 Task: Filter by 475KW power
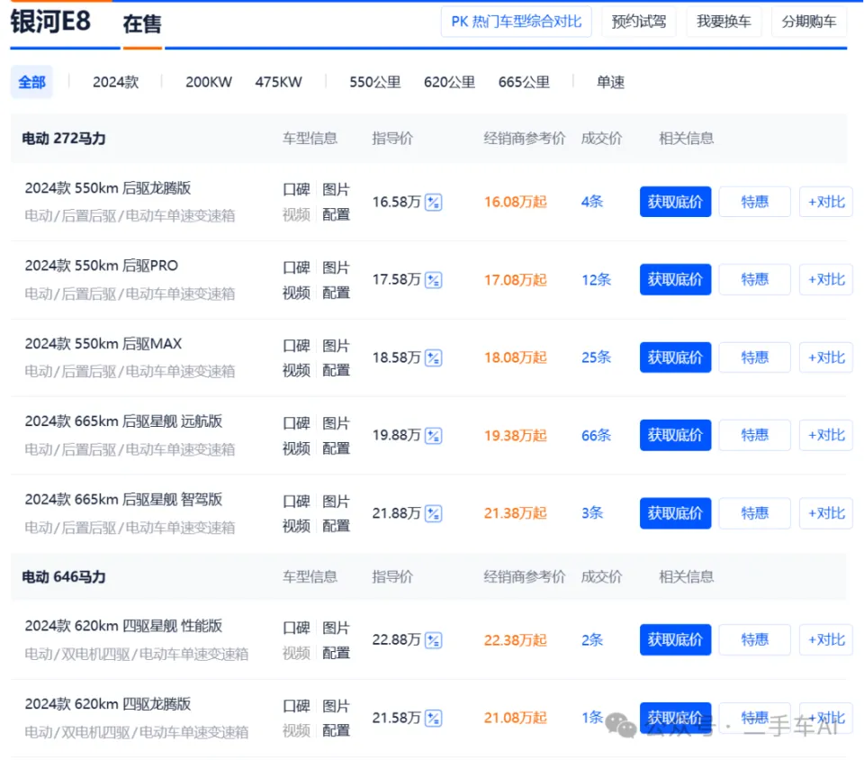(x=278, y=82)
